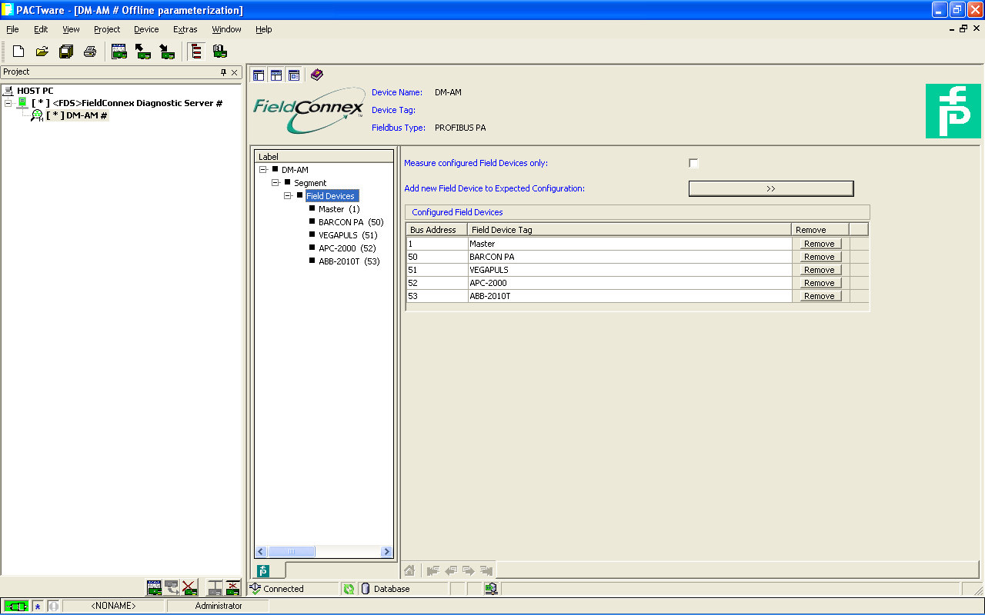
Task: Click the device catalog icon under Project panel
Action: (154, 588)
